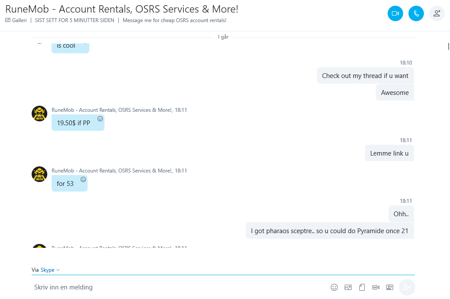Viewport: 450px width, 299px height.
Task: Click the '19.50$ if PP' message text
Action: pos(73,123)
